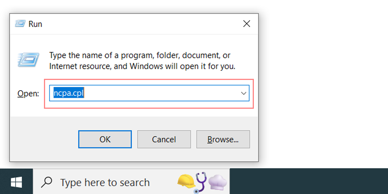
Task: Click the magnifying glass search icon
Action: pyautogui.click(x=47, y=182)
